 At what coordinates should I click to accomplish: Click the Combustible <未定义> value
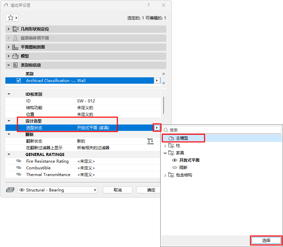click(x=86, y=168)
